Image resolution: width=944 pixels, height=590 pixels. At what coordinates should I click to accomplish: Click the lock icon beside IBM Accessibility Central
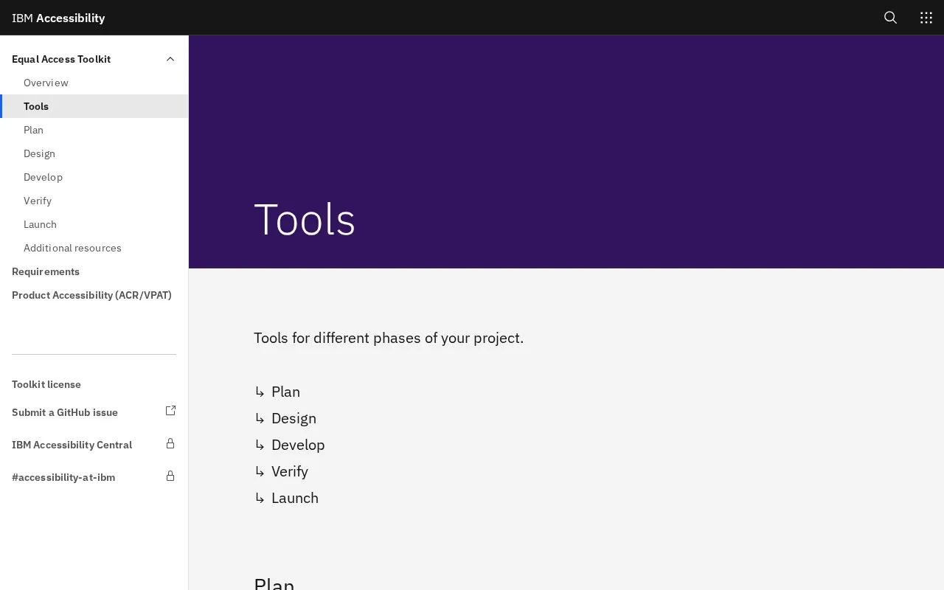pos(170,443)
